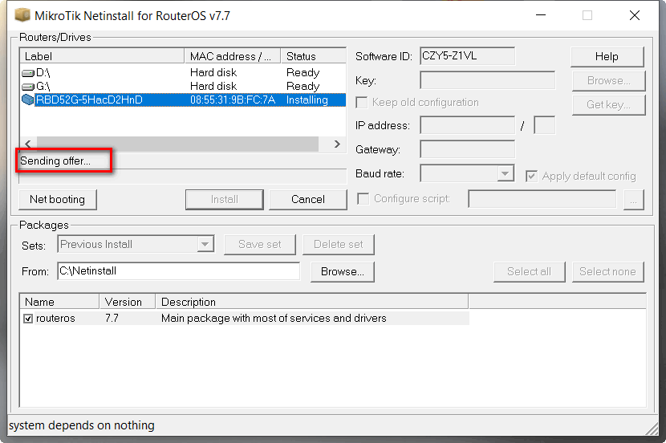Click the left scroll arrow of drives list
The image size is (666, 443).
[x=28, y=144]
